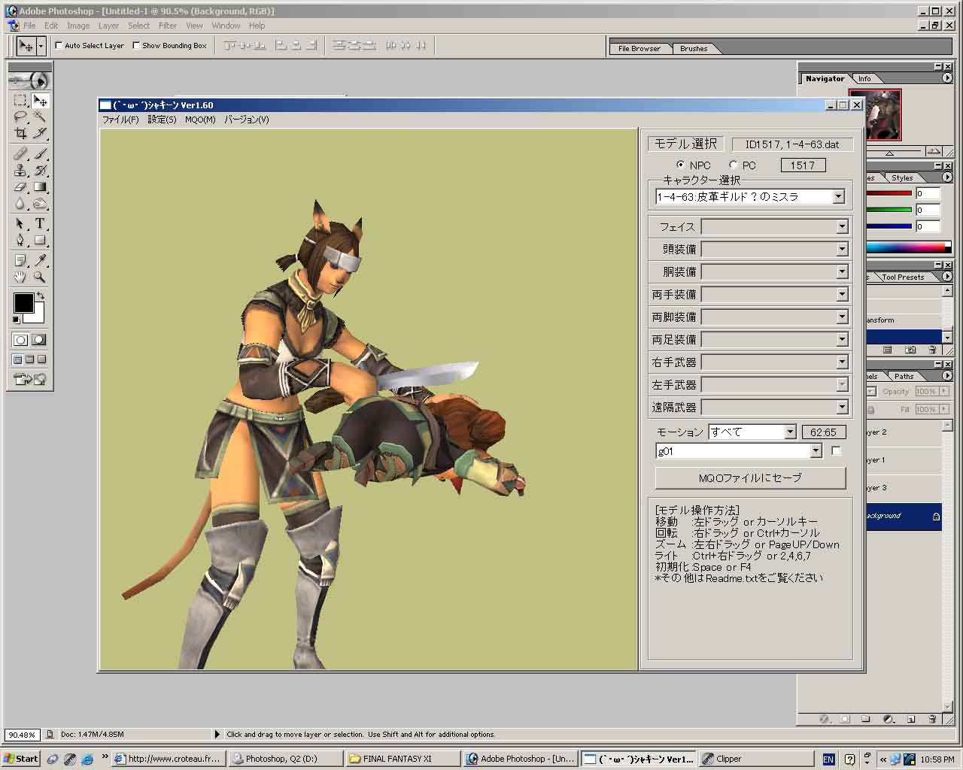Select the PC radio button
This screenshot has width=963, height=770.
pos(734,165)
